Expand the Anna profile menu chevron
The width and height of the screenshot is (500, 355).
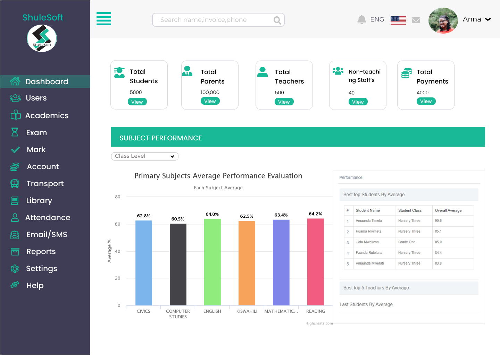(x=489, y=19)
